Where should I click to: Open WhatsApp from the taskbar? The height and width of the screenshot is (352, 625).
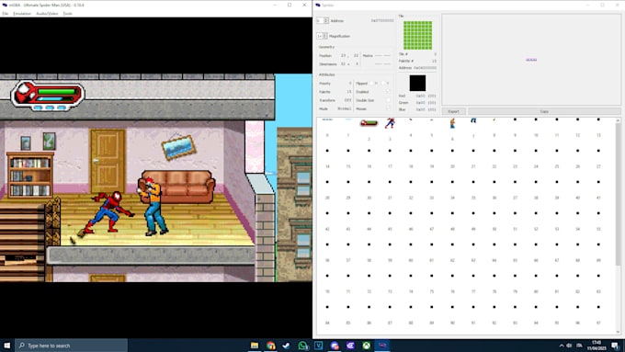(x=302, y=346)
